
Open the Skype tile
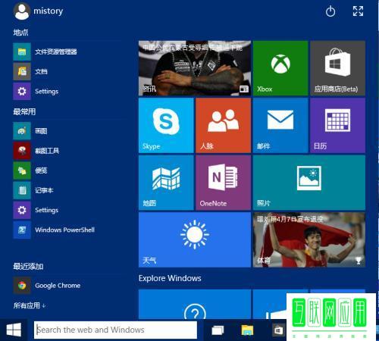pos(166,126)
